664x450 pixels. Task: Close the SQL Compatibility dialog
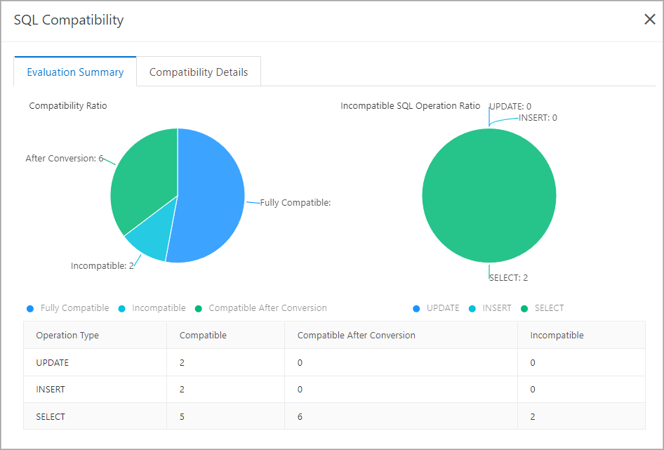(x=649, y=19)
